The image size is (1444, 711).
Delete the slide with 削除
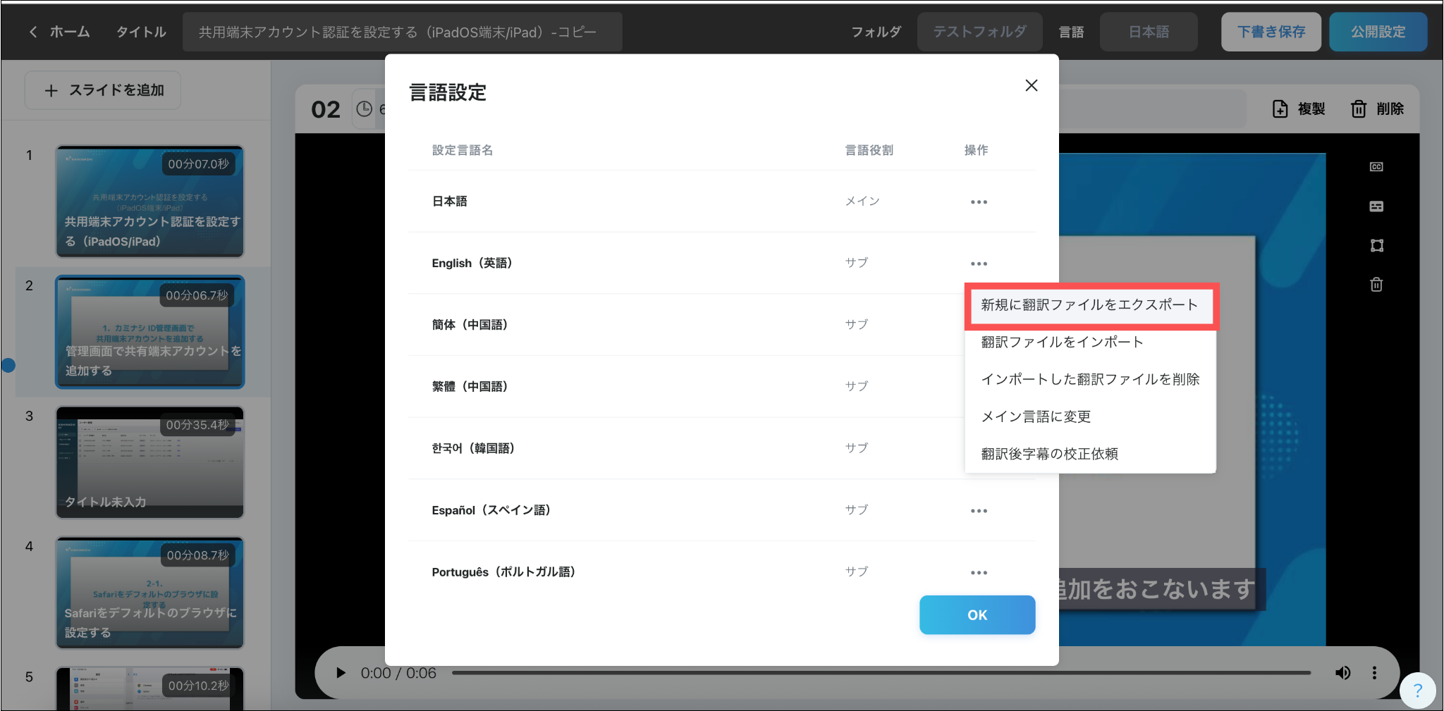(1377, 109)
